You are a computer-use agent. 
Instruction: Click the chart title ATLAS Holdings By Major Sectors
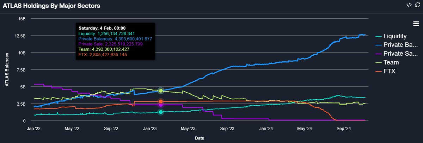[51, 6]
